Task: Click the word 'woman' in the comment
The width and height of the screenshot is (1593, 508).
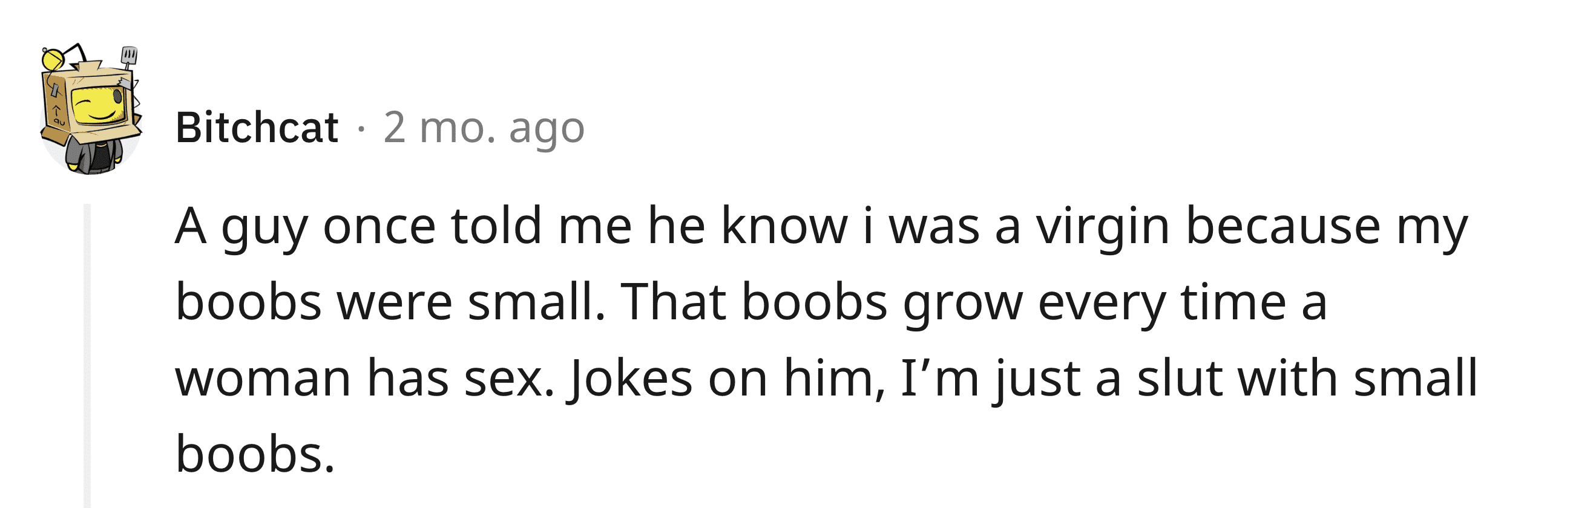Action: [263, 379]
